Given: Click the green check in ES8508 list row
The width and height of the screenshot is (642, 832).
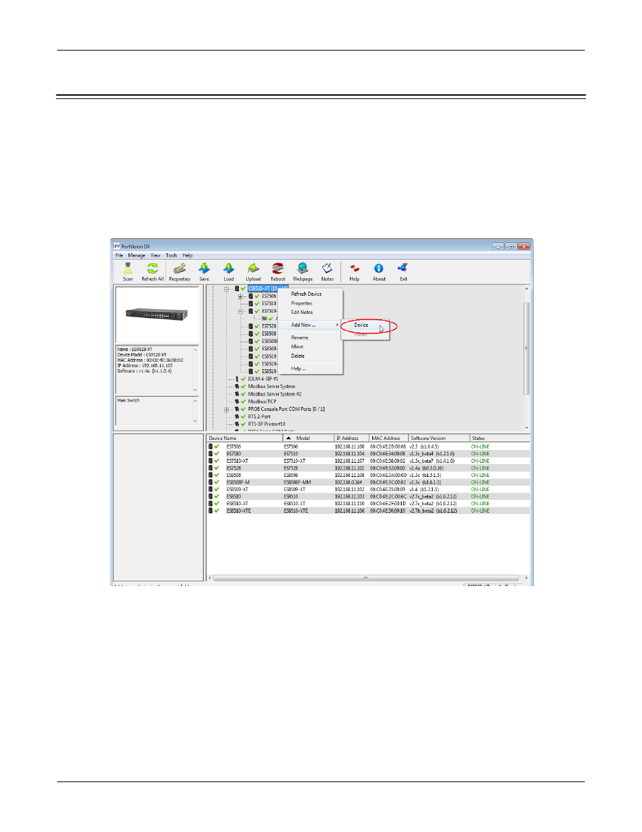Looking at the screenshot, I should coord(217,475).
